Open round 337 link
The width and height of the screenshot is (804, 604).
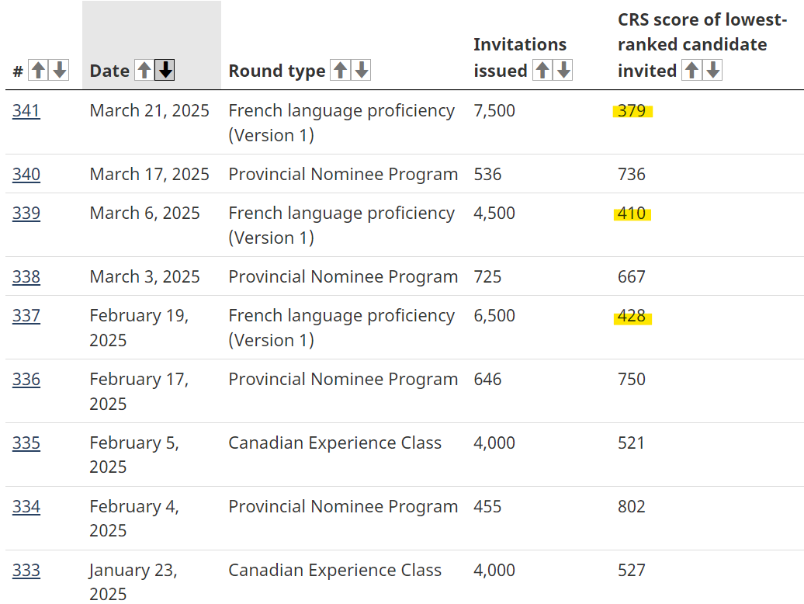click(x=26, y=316)
